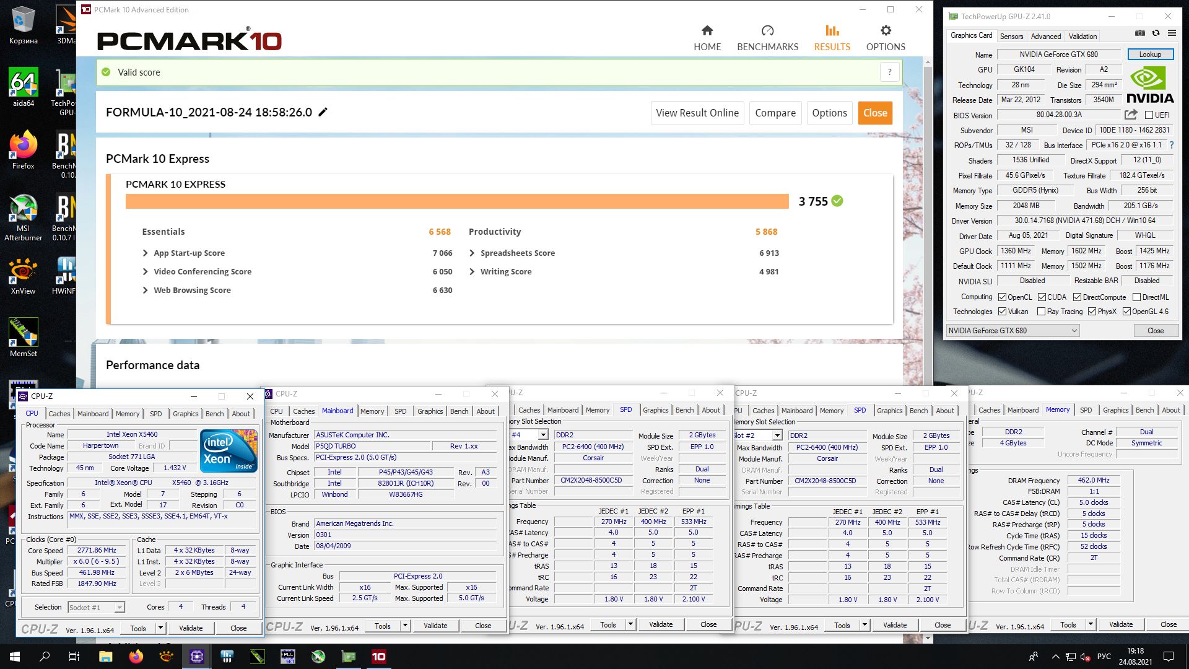Open Sensors tab in GPU-Z
Viewport: 1189px width, 669px height.
point(1011,37)
